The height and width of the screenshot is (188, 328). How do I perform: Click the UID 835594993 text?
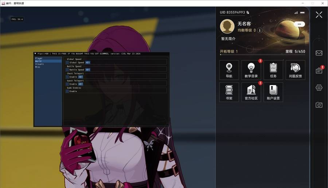click(x=232, y=12)
